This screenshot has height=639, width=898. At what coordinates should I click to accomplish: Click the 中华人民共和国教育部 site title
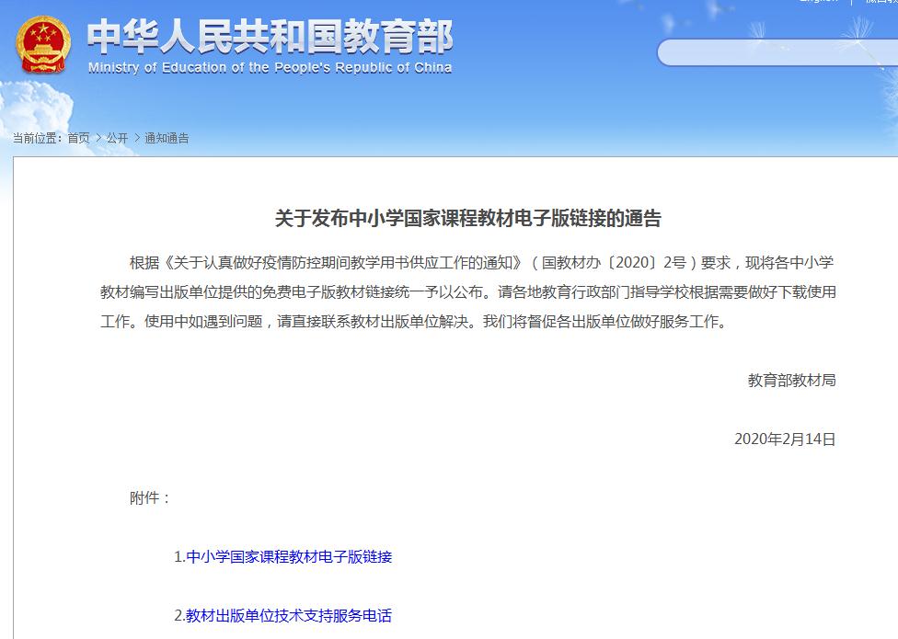tap(270, 37)
